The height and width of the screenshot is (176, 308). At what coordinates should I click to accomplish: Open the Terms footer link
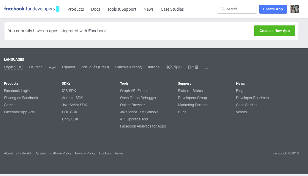click(x=119, y=153)
